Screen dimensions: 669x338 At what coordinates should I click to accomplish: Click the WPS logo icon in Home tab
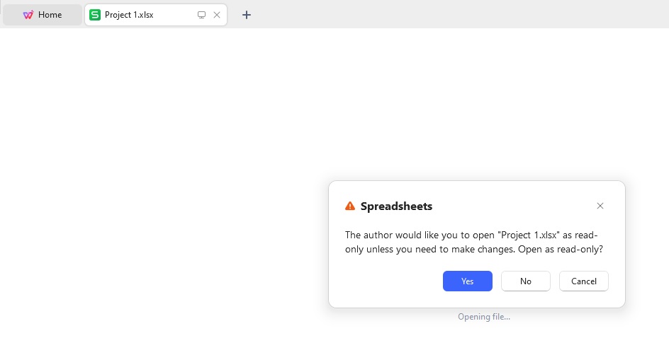tap(28, 15)
